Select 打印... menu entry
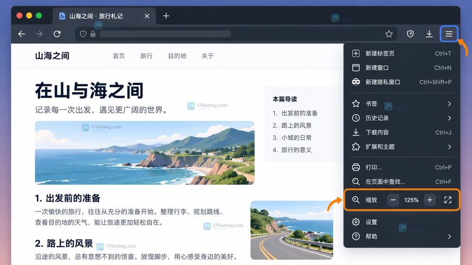The height and width of the screenshot is (265, 472). click(x=401, y=167)
